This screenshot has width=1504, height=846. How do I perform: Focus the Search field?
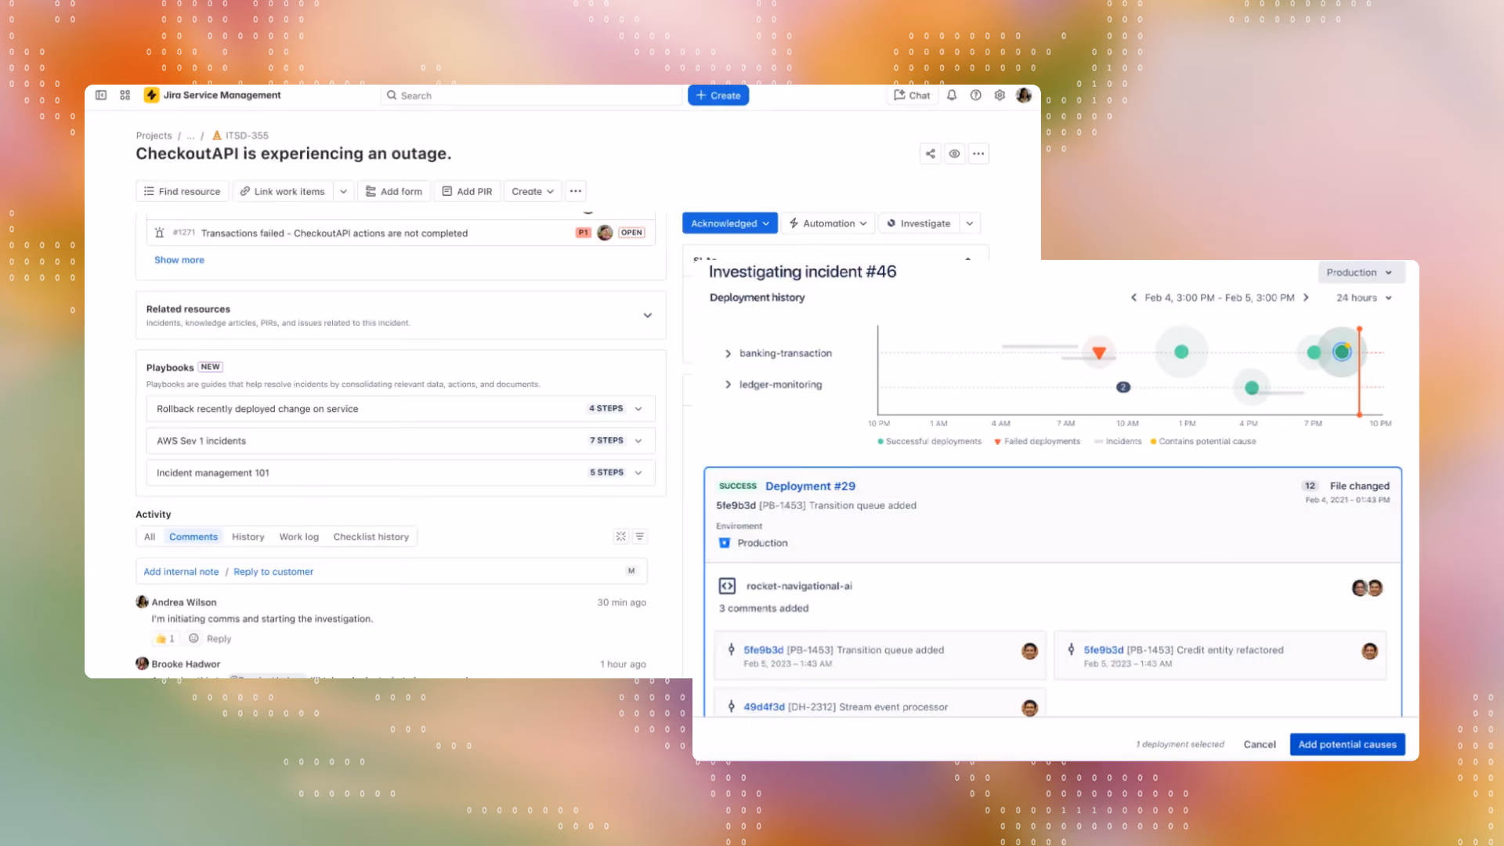(531, 95)
